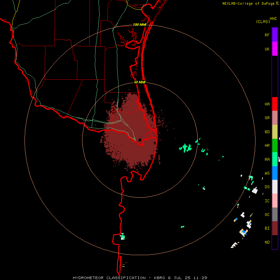Click the "HHC" product label
This screenshot has height=280, width=280.
coord(273,19)
